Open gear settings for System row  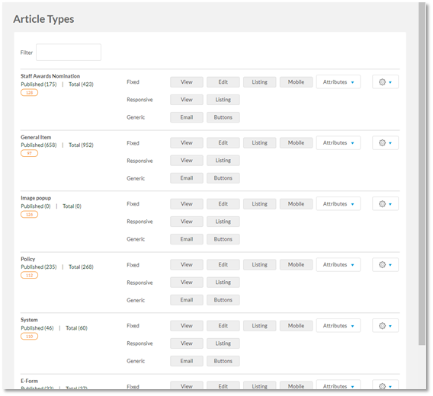(385, 326)
